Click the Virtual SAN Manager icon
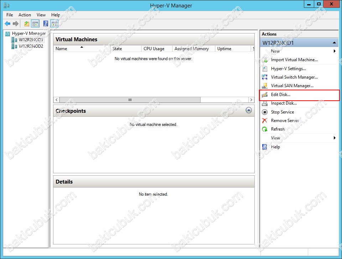342x259 pixels. 265,86
